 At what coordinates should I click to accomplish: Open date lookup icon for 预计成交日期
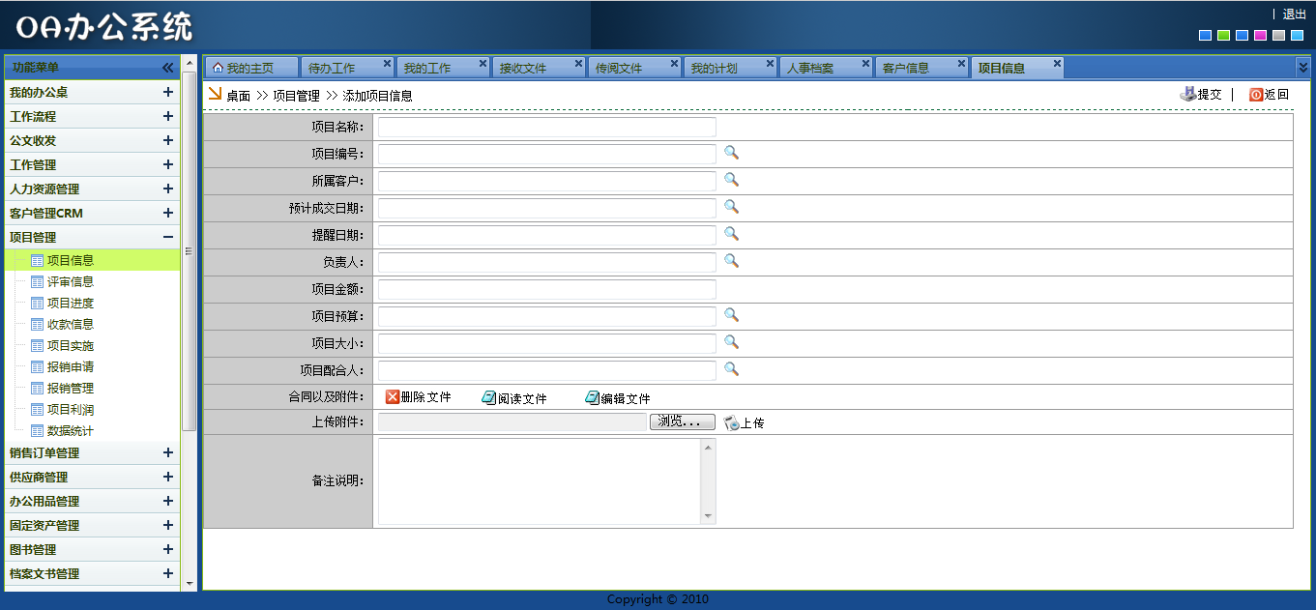(731, 207)
